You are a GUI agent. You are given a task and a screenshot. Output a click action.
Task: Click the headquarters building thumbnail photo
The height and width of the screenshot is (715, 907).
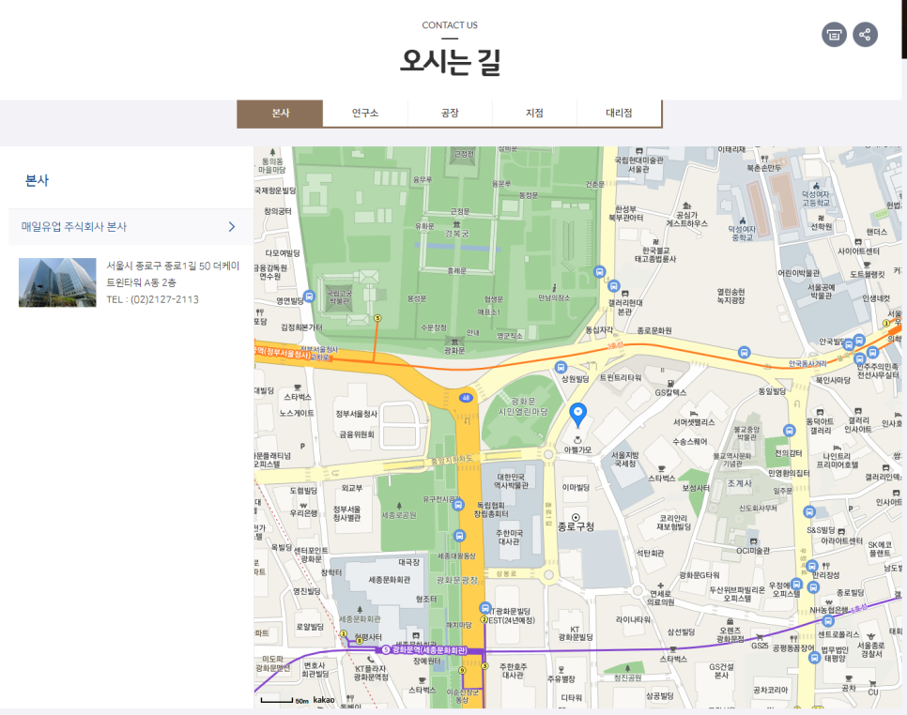pos(57,281)
